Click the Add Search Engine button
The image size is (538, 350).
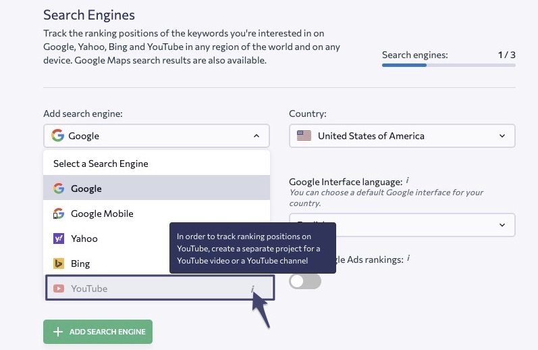tap(98, 332)
